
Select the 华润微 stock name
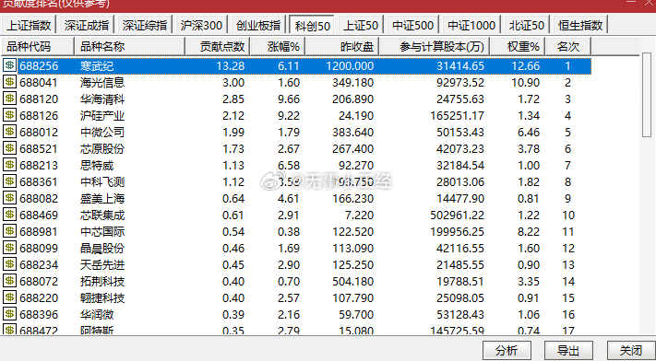[x=97, y=314]
